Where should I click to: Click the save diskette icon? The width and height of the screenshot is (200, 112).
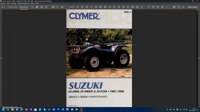[x=33, y=7]
